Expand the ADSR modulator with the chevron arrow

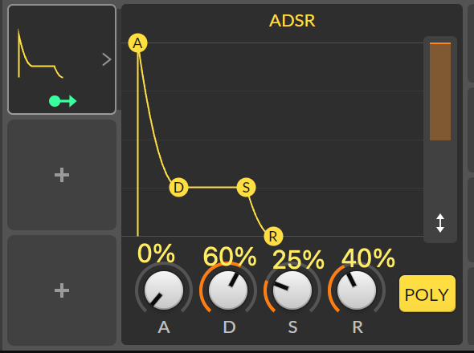[106, 59]
